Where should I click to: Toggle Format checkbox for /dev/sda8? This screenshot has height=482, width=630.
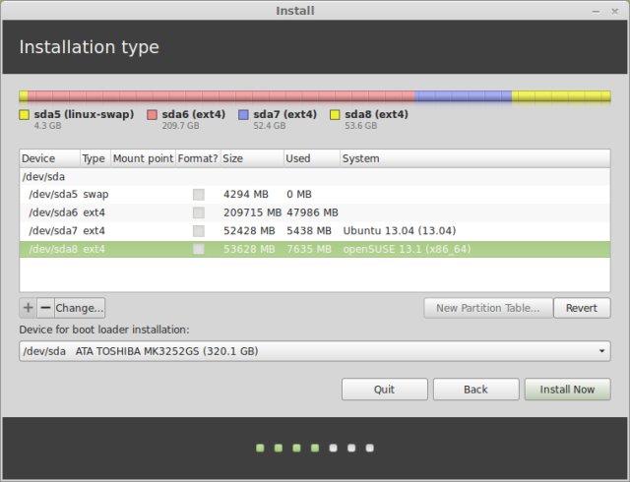pos(199,249)
